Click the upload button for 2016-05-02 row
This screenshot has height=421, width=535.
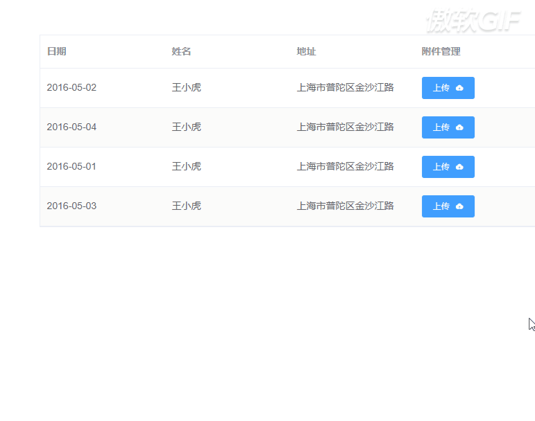448,88
